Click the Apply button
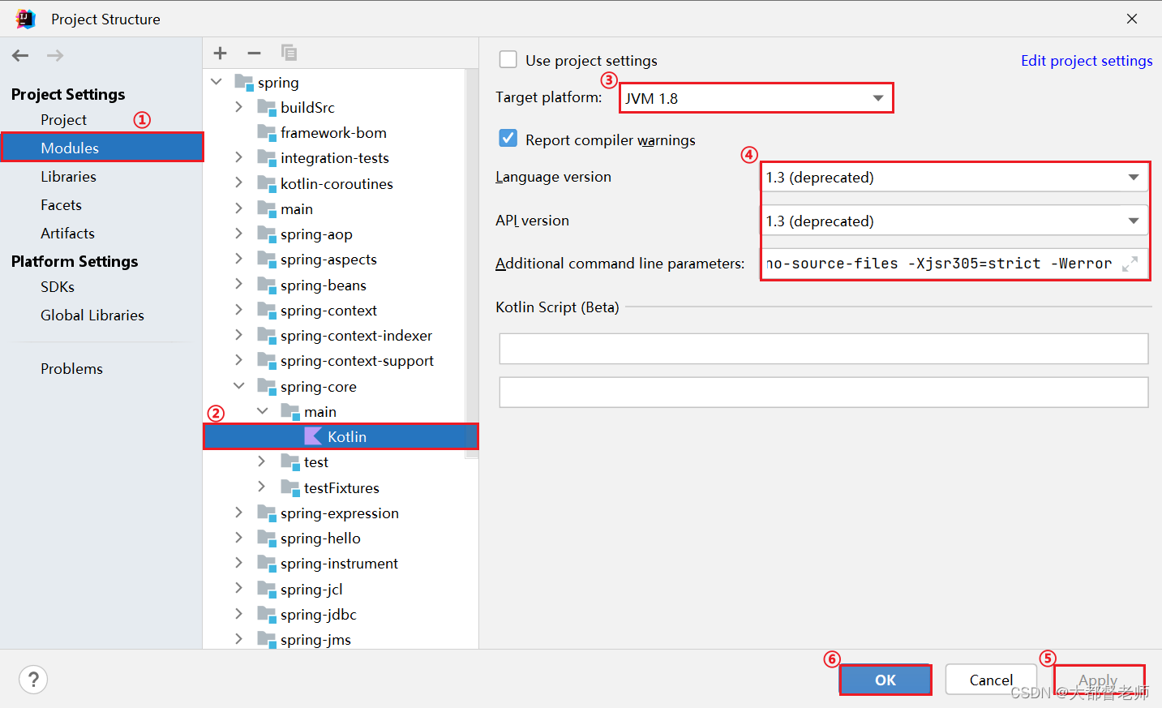Image resolution: width=1162 pixels, height=708 pixels. (1099, 680)
